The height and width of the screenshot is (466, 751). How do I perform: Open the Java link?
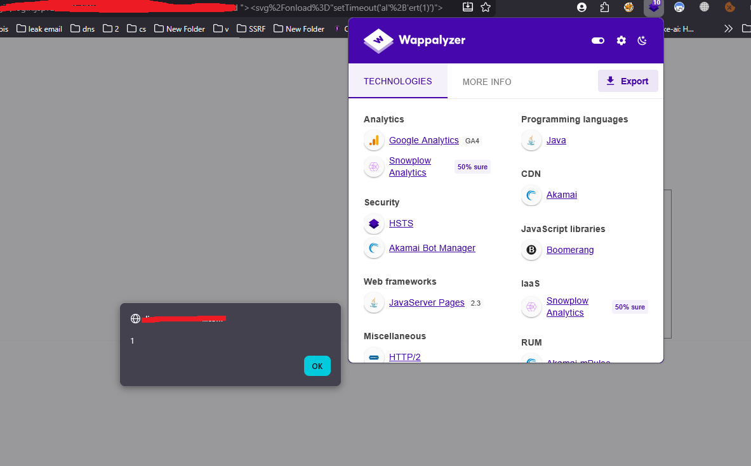click(x=556, y=140)
